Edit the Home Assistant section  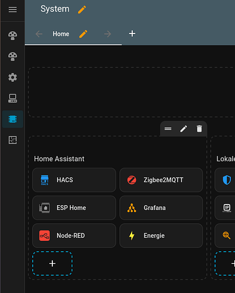[x=183, y=129]
